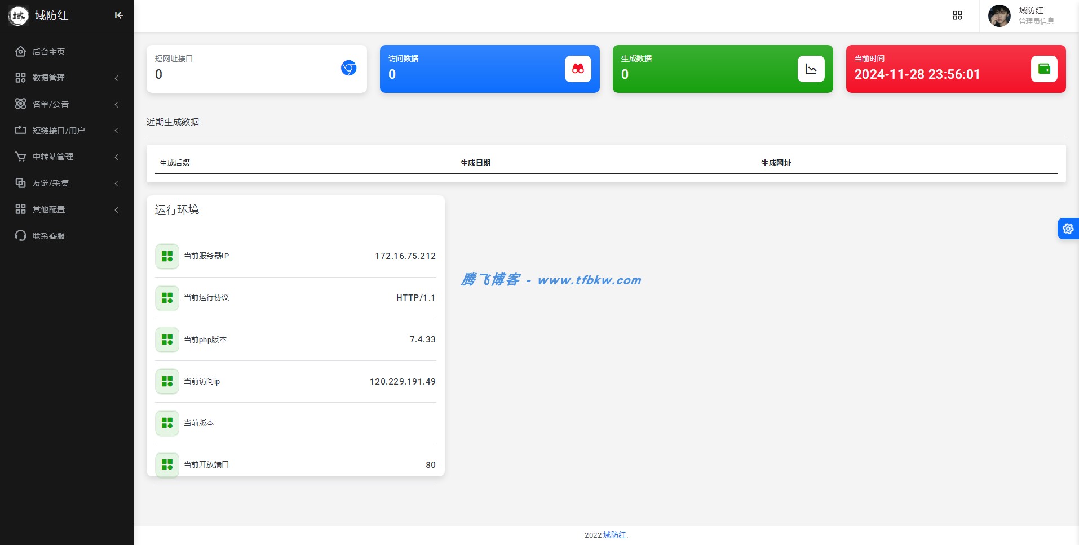1079x545 pixels.
Task: Click the headset icon beside 联系客服
Action: 20,235
